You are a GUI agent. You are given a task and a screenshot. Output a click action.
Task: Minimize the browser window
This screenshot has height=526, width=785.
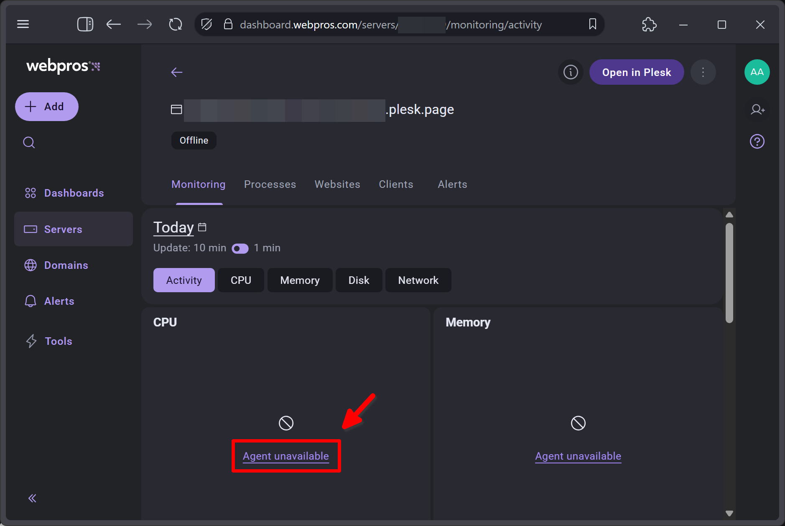[683, 24]
